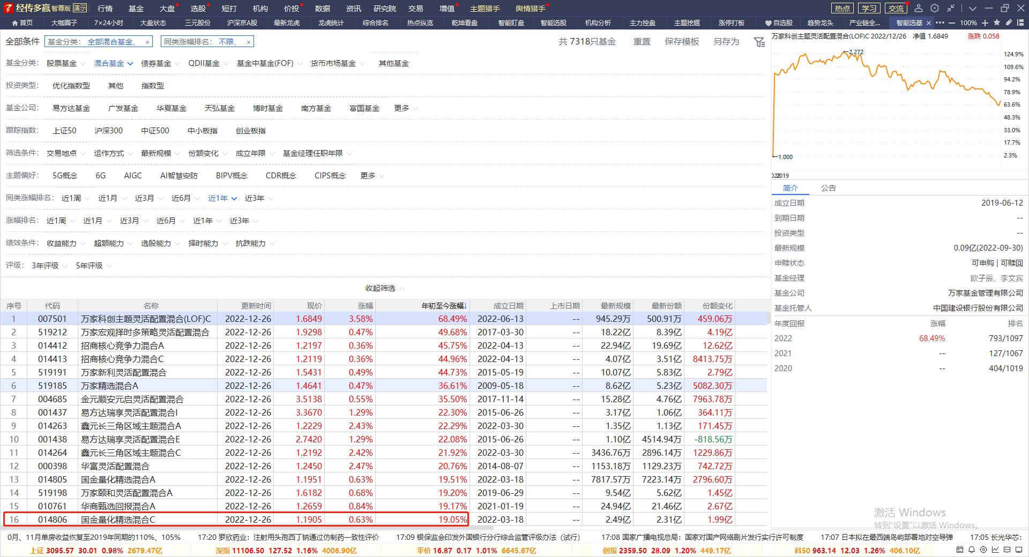This screenshot has width=1029, height=557.
Task: Open the heart 自选股 tab
Action: click(779, 23)
